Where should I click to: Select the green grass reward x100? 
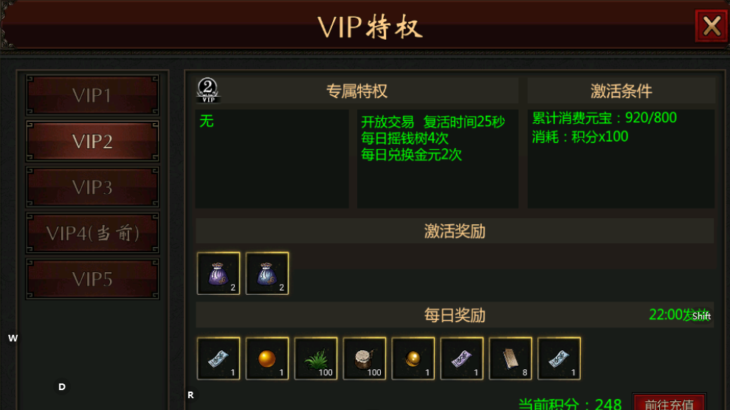coord(316,358)
